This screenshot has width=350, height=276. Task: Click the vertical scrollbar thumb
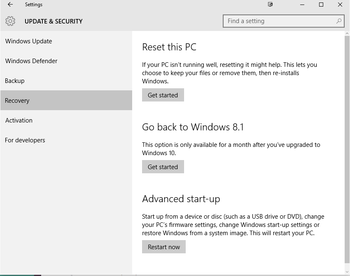click(x=347, y=149)
